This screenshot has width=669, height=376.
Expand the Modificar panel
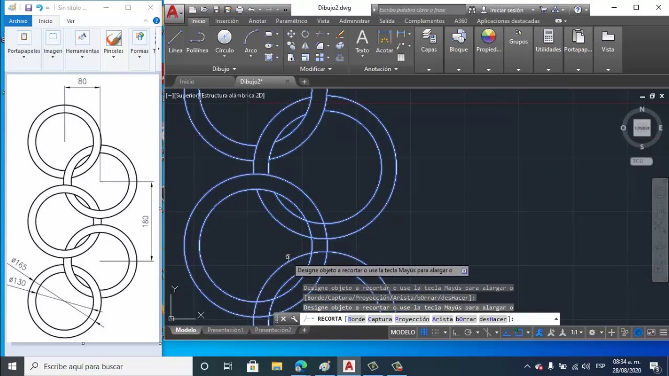(316, 69)
